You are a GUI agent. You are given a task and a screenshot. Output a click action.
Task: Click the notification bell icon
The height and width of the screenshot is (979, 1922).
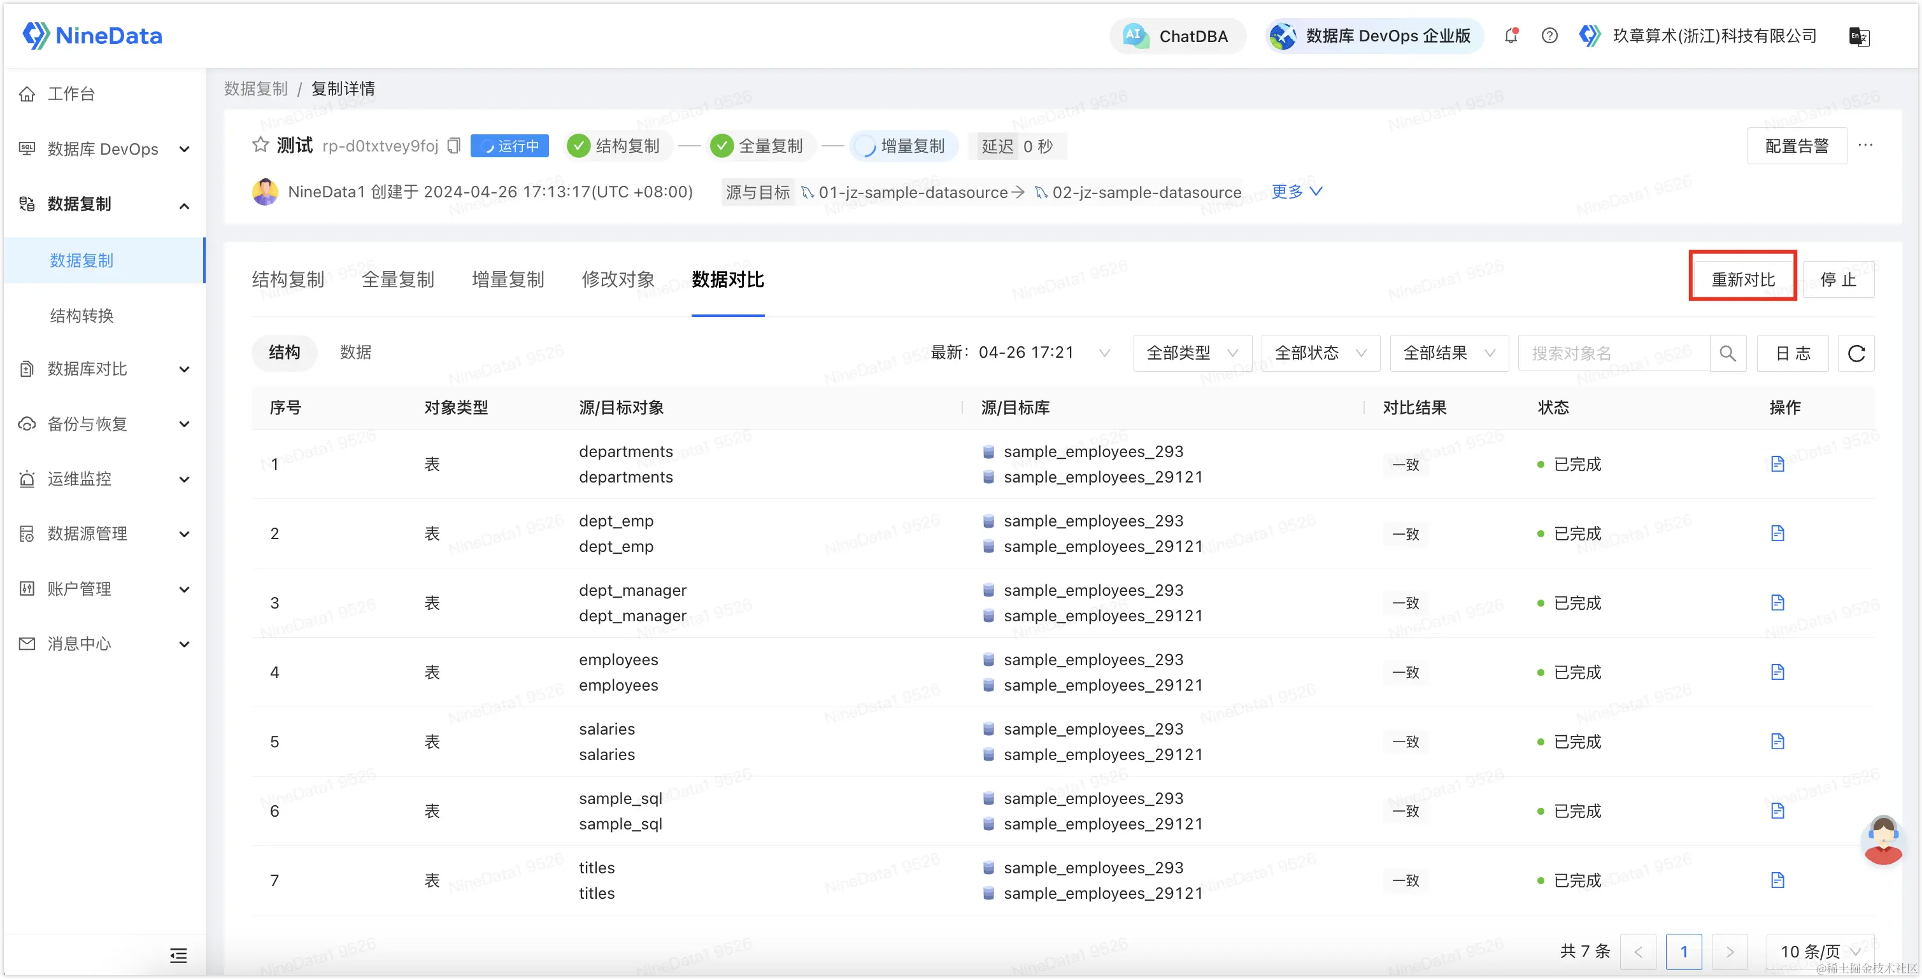(1511, 36)
